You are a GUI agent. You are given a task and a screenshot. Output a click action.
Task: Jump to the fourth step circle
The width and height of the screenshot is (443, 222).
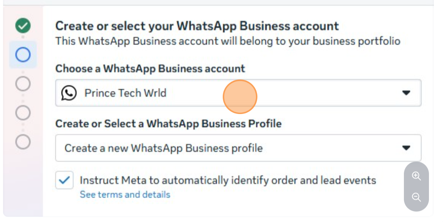[23, 112]
